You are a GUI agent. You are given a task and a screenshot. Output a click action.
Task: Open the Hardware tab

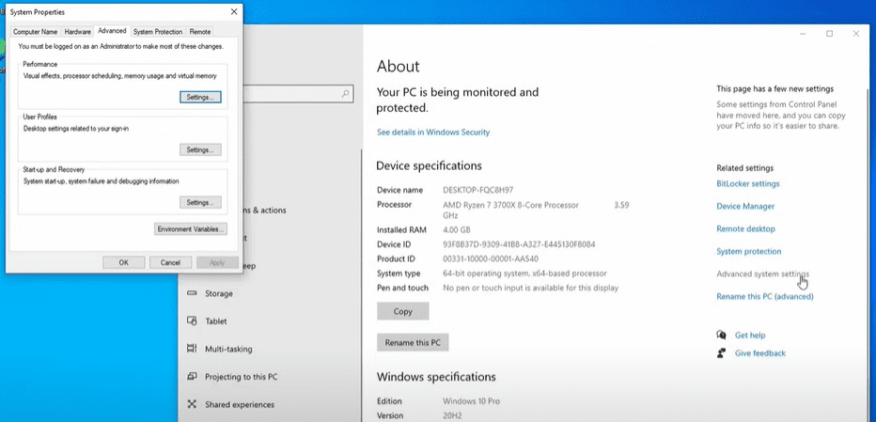click(78, 32)
